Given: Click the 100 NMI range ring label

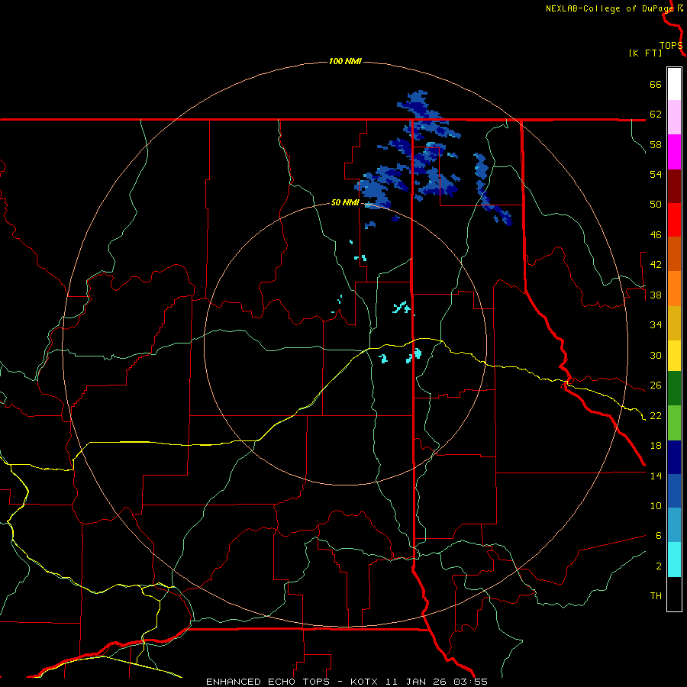Looking at the screenshot, I should pos(345,61).
